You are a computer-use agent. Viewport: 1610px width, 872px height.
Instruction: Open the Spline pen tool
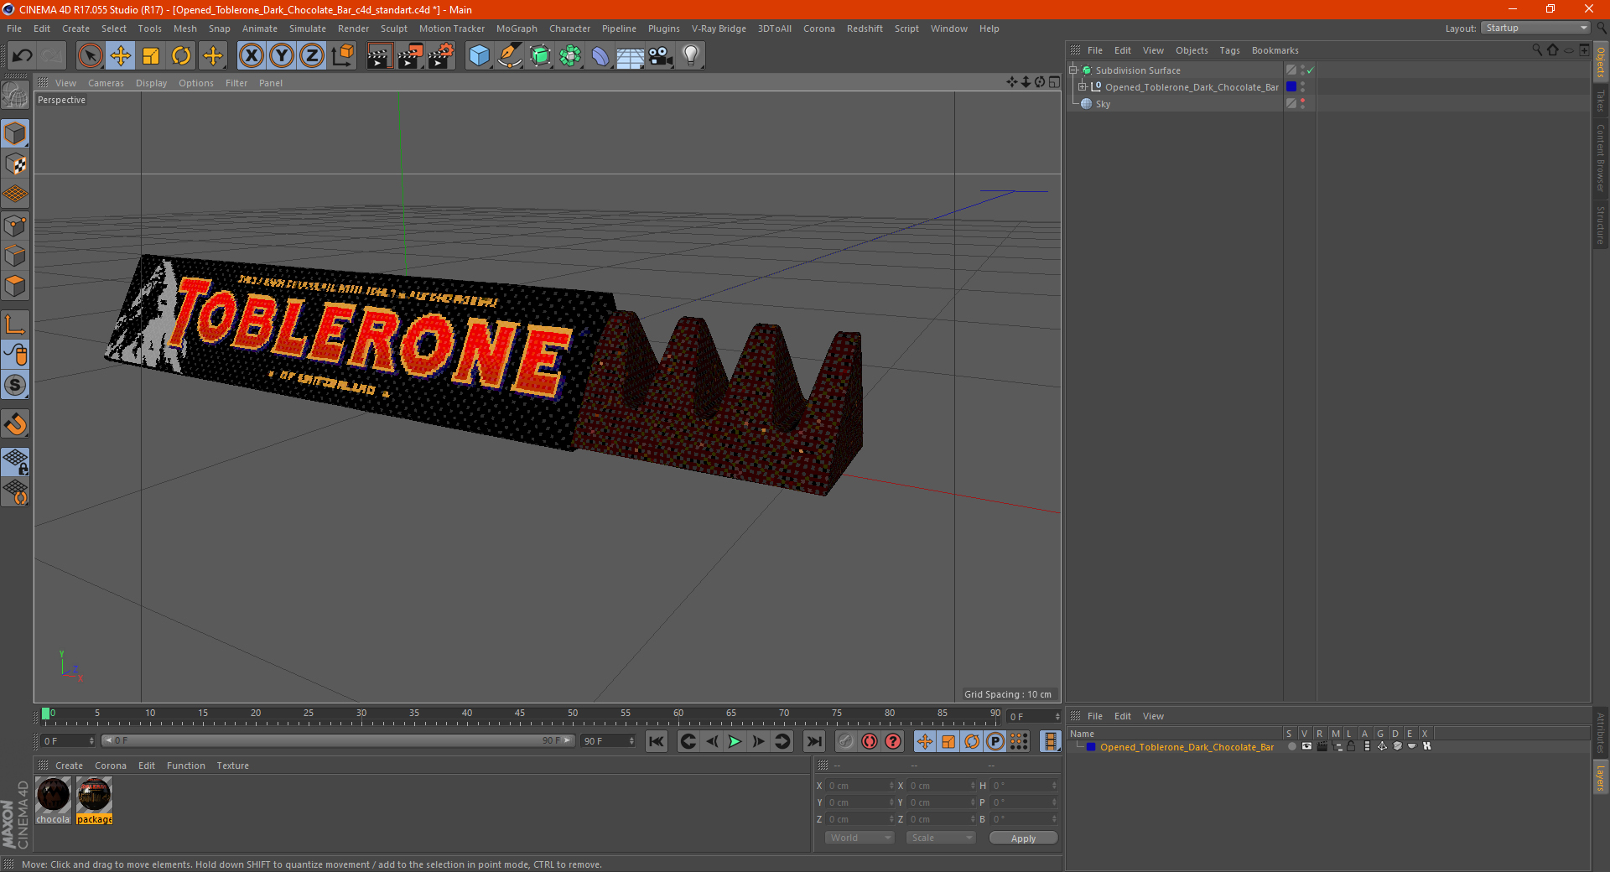click(509, 56)
